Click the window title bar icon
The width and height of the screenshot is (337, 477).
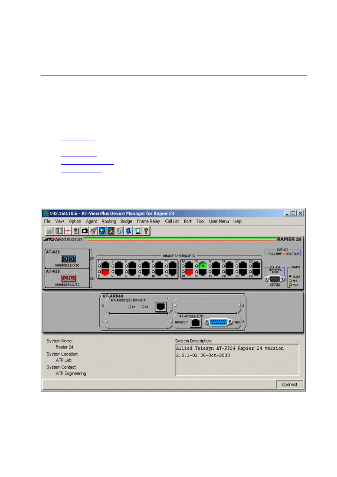[x=46, y=213]
